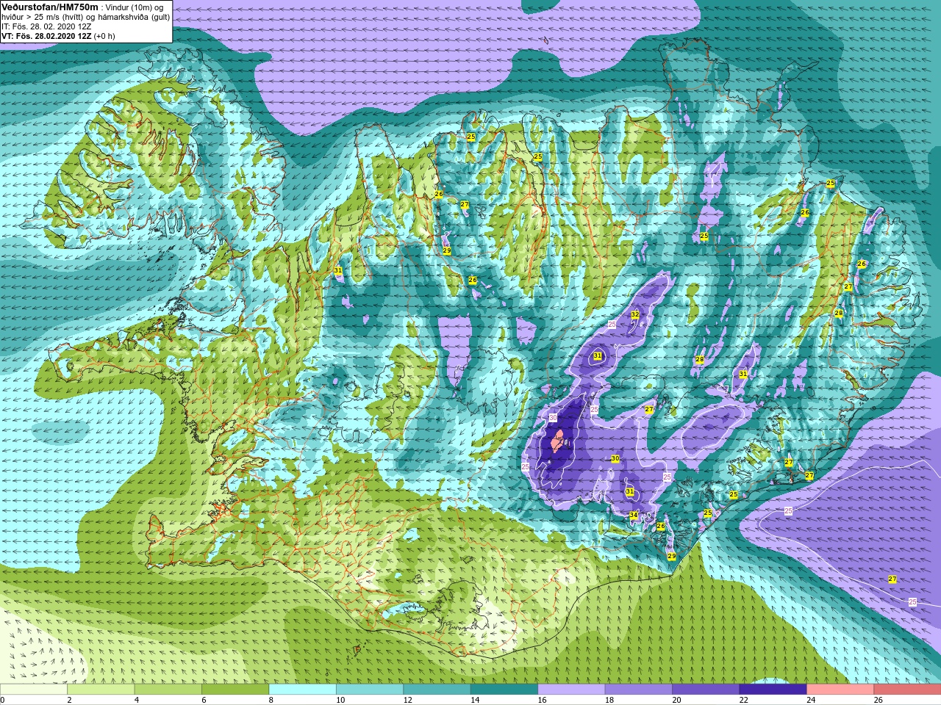The width and height of the screenshot is (941, 705).
Task: Click the legend scale number '0'
Action: 2,700
